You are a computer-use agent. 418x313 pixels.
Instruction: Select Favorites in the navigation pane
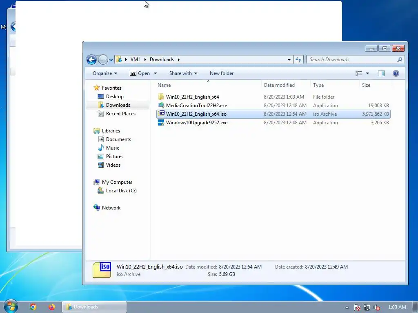(x=111, y=88)
